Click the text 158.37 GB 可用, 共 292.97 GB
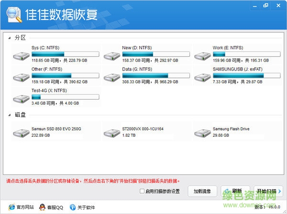Screen dimensions: 287x214 point(150,61)
